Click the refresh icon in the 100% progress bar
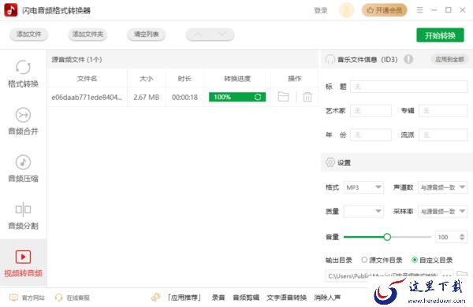473x307 pixels. [258, 97]
